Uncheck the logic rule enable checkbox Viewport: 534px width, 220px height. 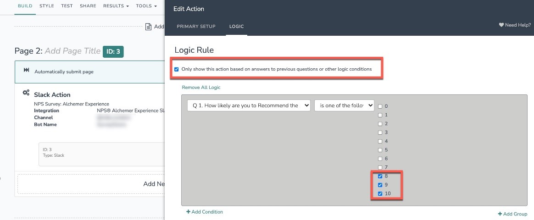pos(177,69)
